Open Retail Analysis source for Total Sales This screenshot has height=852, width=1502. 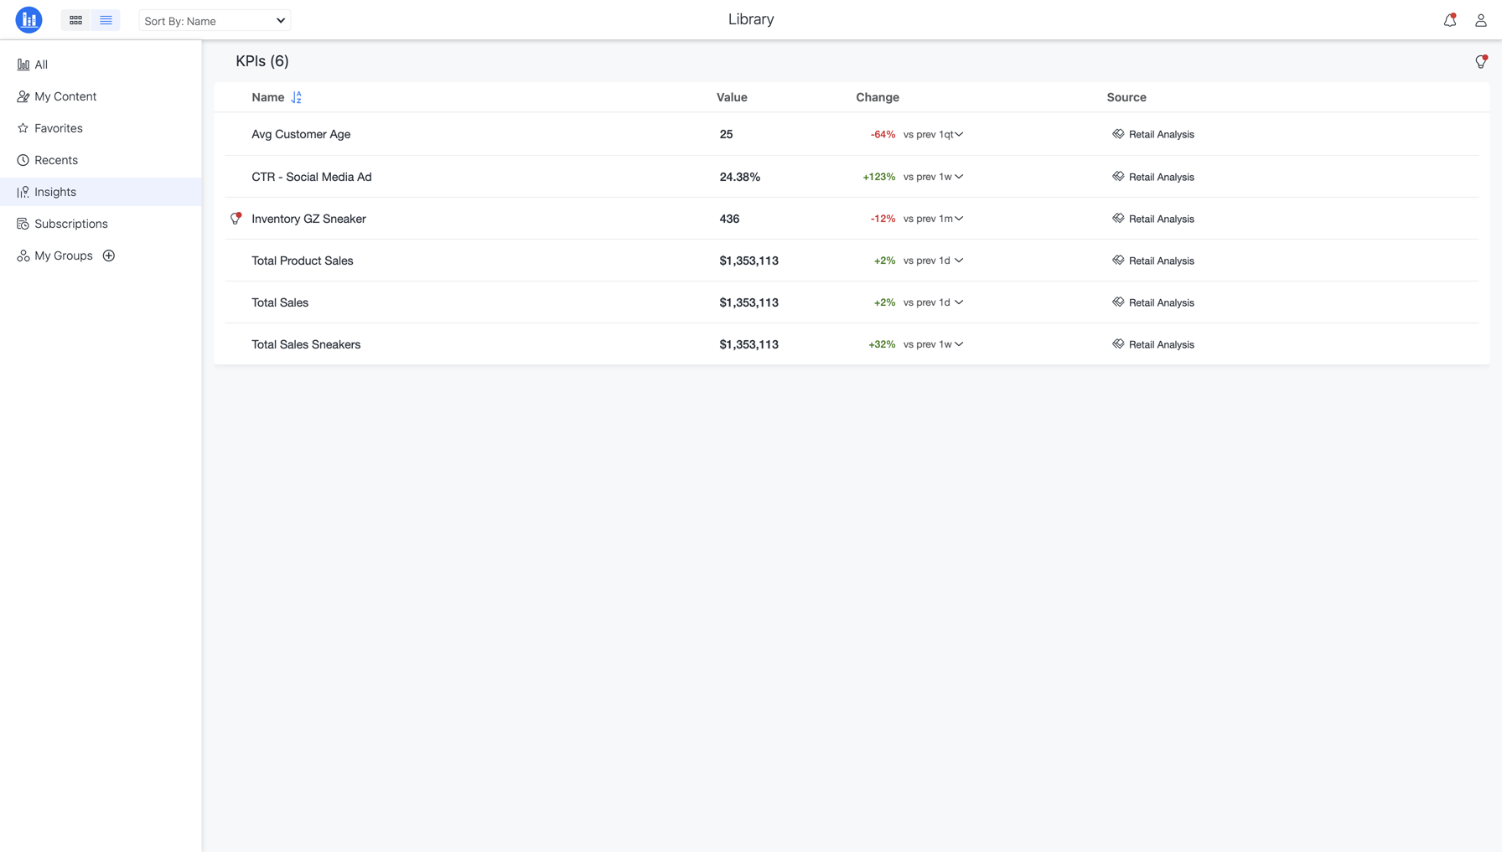click(1161, 303)
